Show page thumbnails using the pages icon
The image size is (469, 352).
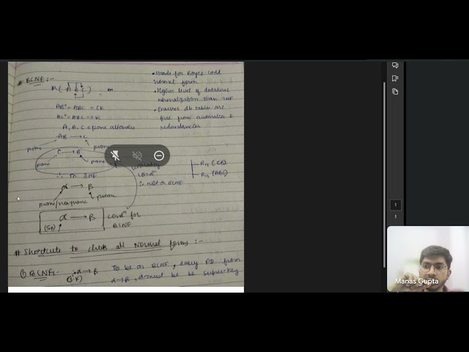point(395,92)
